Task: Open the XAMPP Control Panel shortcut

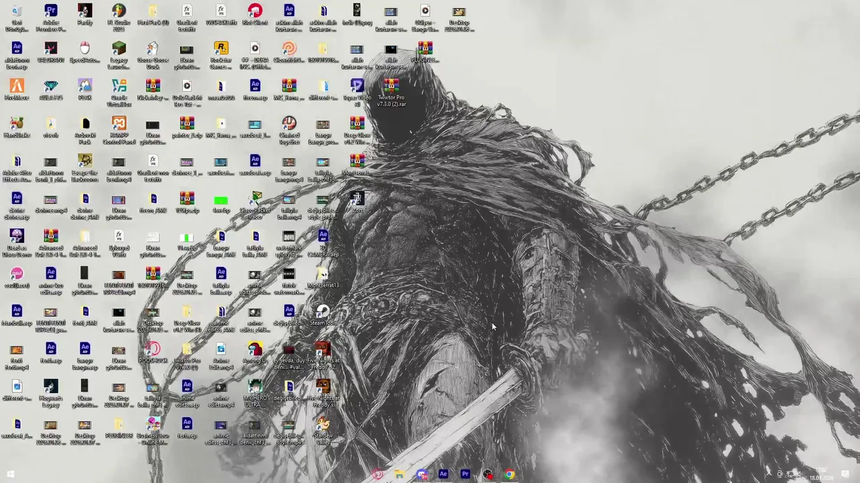Action: (x=119, y=131)
